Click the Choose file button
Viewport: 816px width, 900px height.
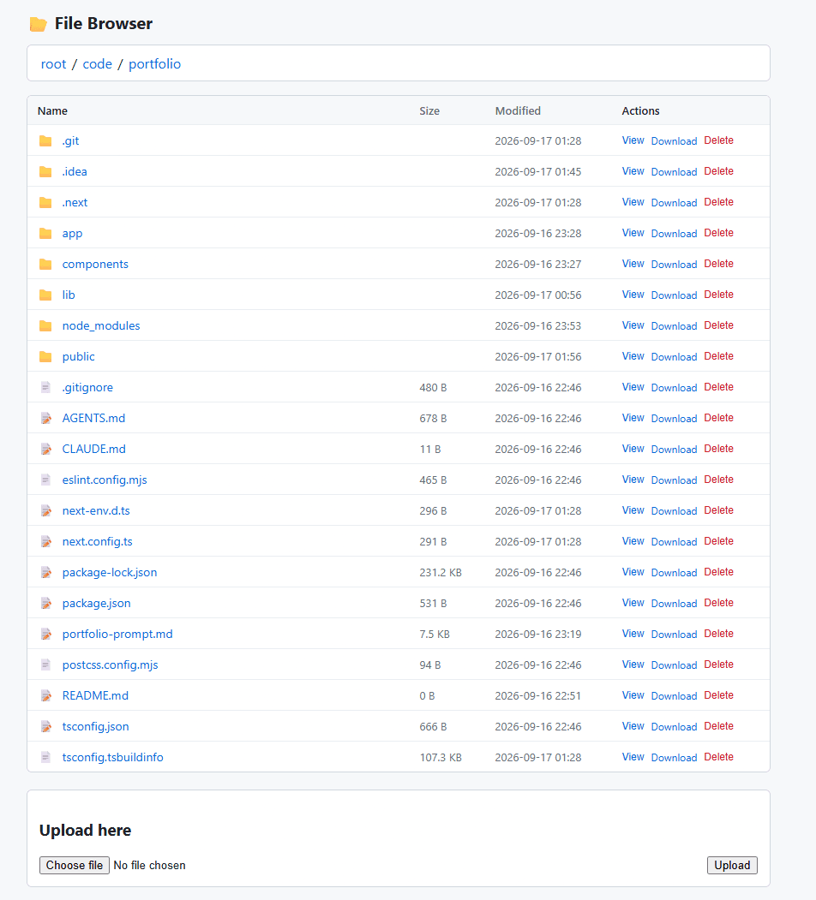74,865
